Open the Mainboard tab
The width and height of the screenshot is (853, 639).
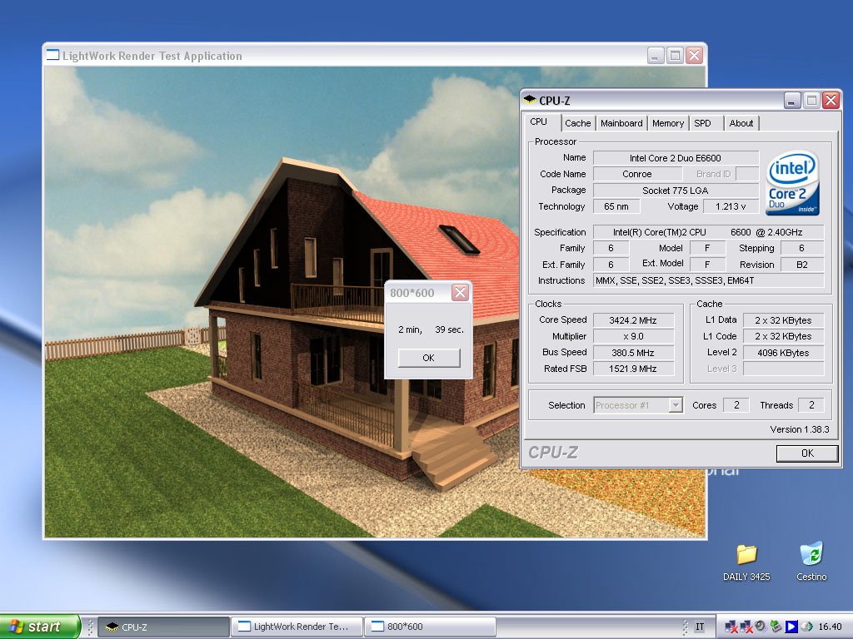coord(621,123)
